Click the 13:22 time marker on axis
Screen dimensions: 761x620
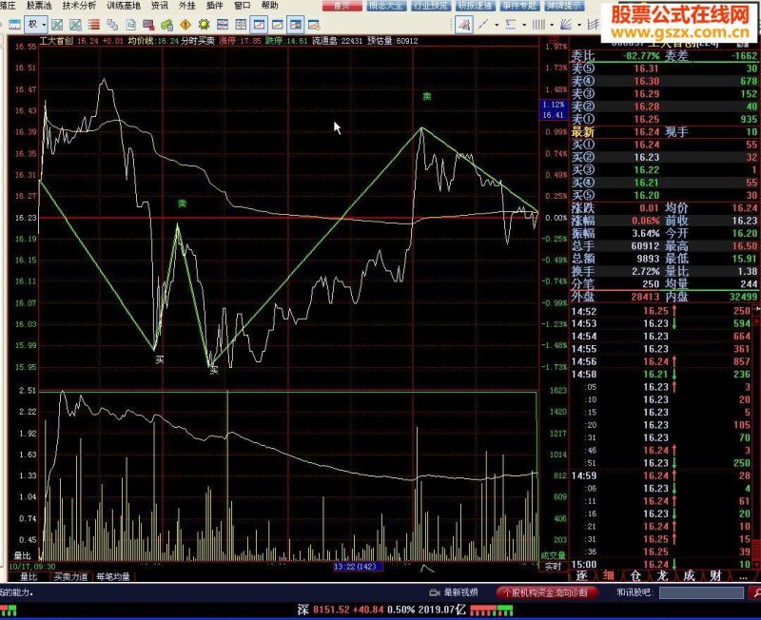click(x=358, y=566)
